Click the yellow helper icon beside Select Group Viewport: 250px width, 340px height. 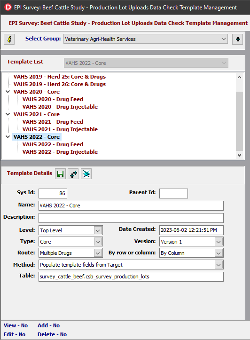[9, 39]
